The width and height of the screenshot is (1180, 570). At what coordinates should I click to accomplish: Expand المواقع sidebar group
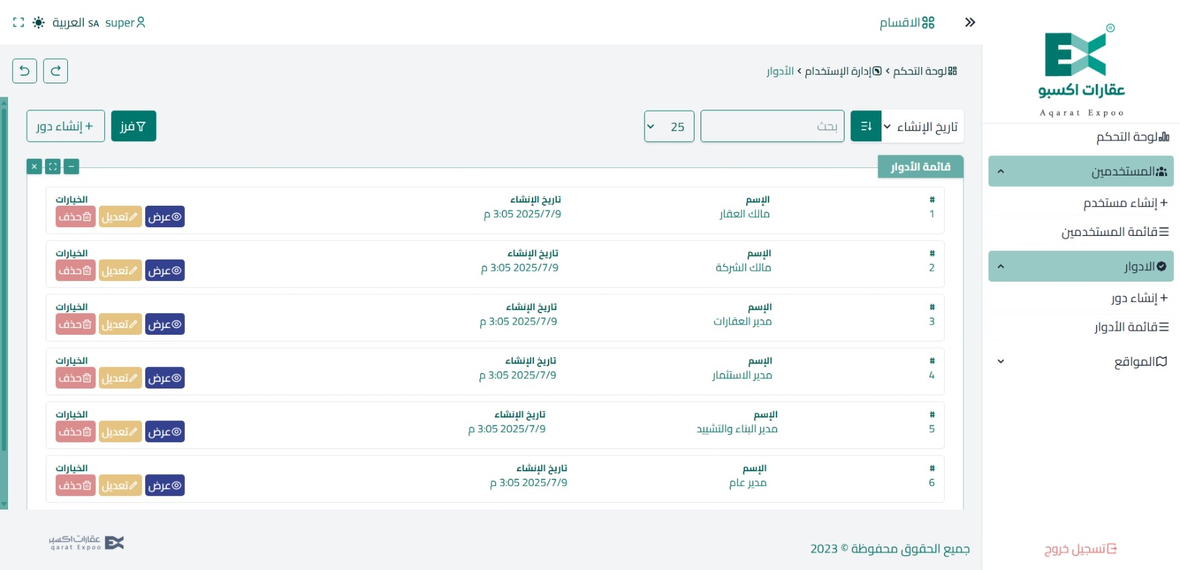(1080, 362)
